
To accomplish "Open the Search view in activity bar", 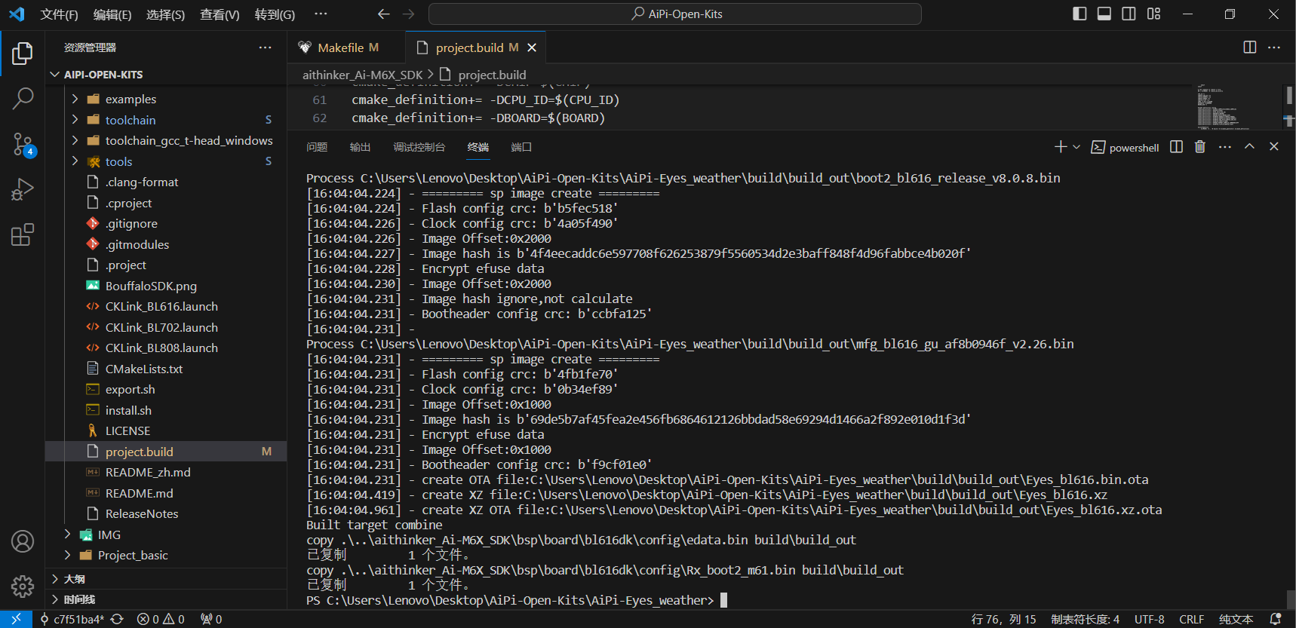I will [x=23, y=98].
